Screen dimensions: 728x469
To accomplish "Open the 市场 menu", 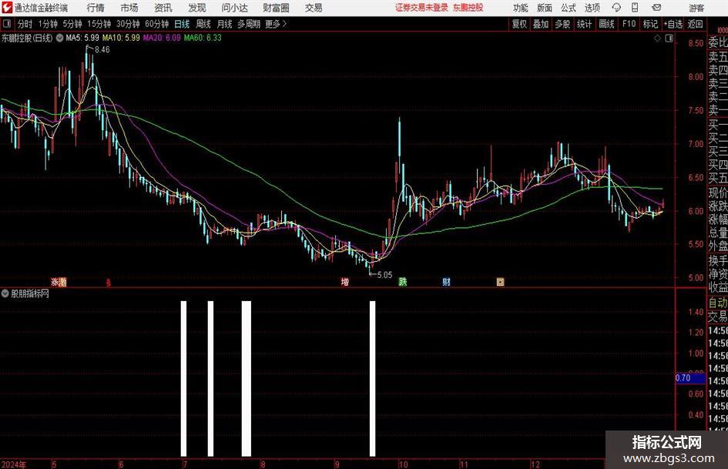I will (129, 8).
